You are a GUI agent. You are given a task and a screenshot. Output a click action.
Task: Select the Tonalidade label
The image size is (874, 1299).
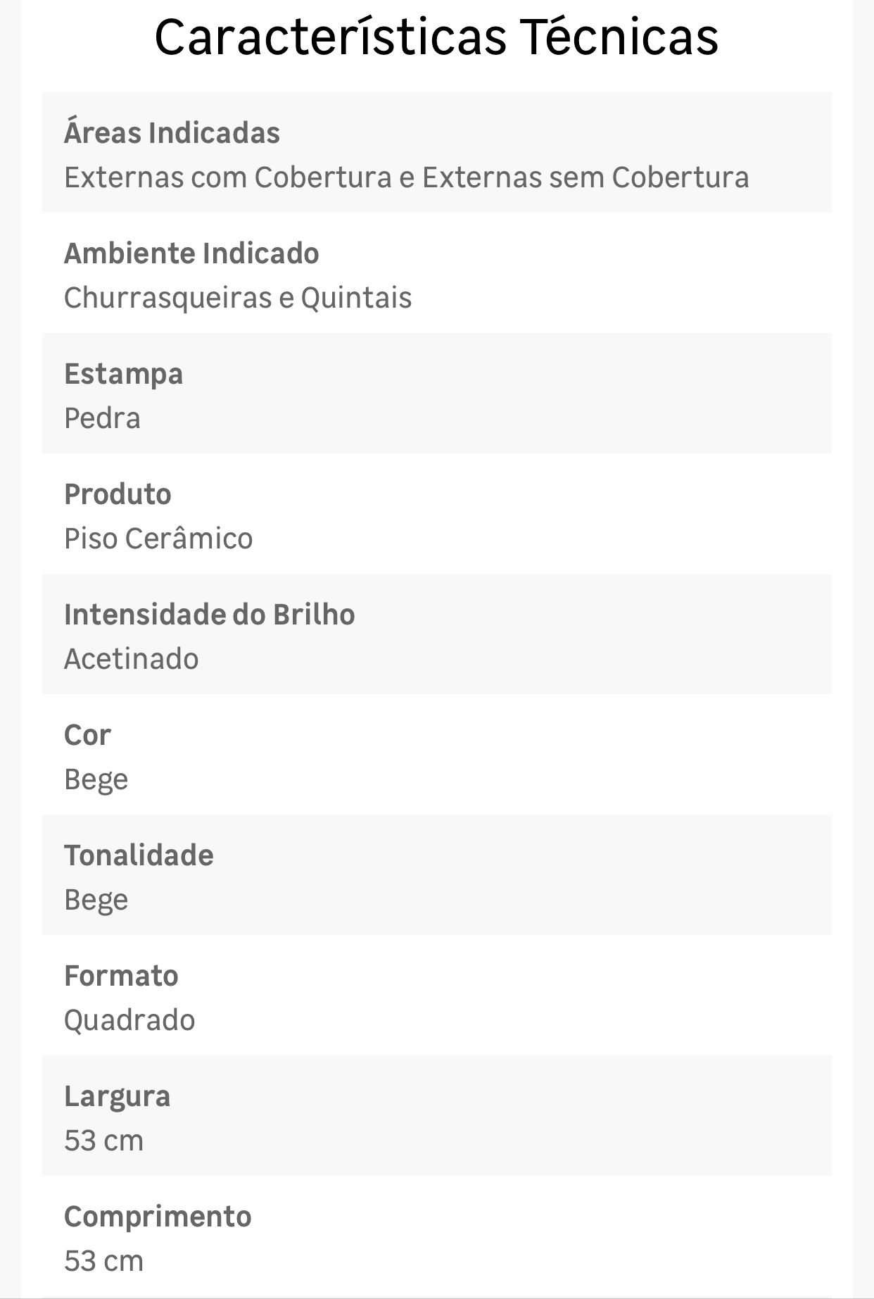139,855
